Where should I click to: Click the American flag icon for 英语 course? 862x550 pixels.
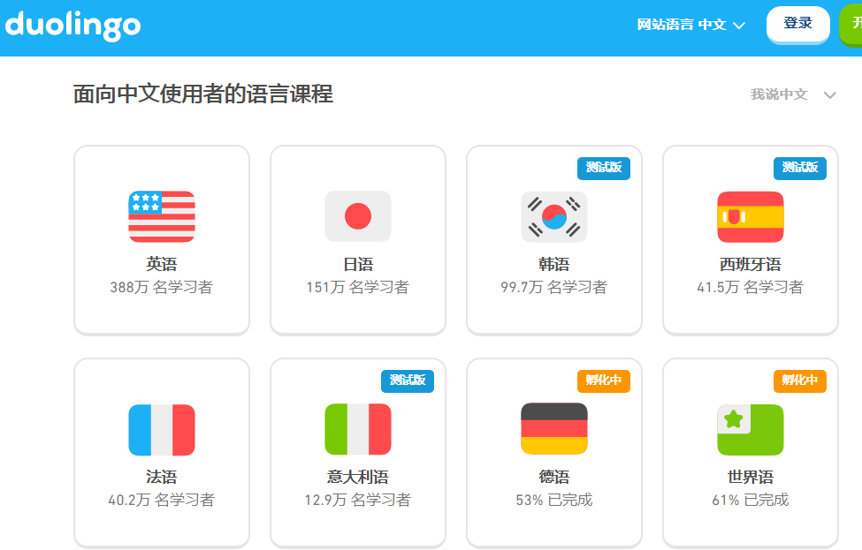[161, 215]
